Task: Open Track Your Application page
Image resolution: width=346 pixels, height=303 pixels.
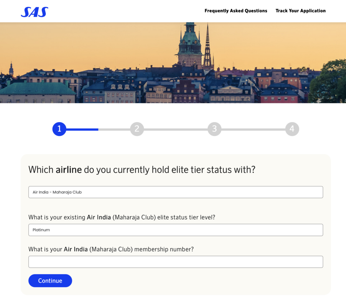Action: (x=300, y=11)
